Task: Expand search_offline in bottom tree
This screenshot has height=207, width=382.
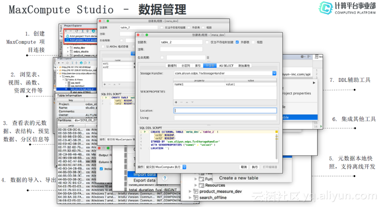Action: pos(190,197)
